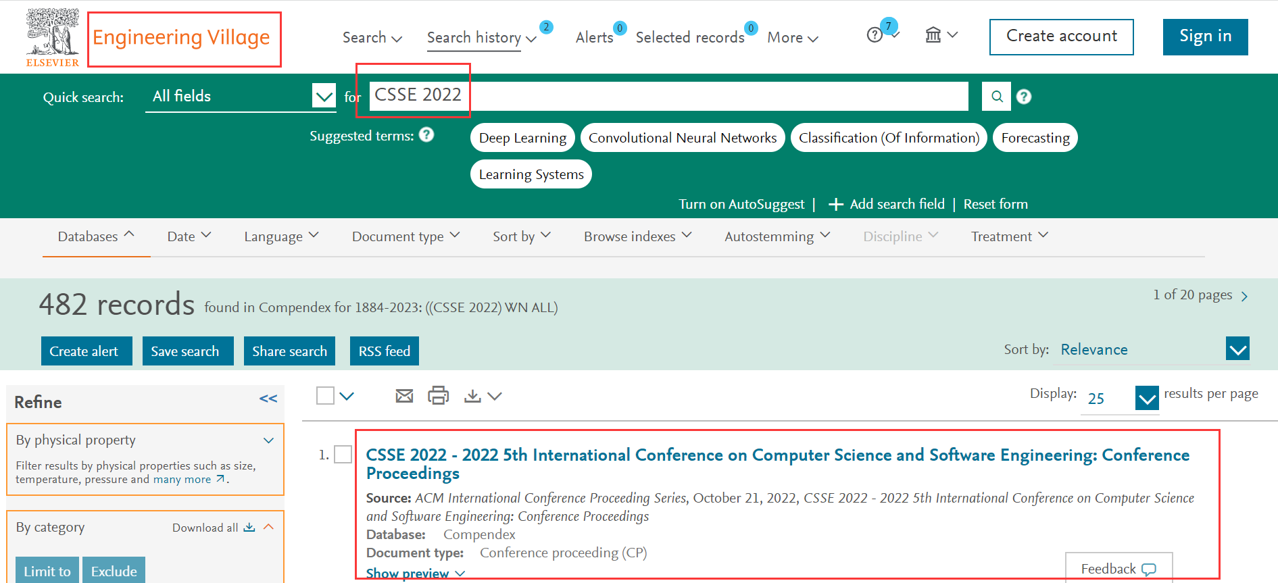Print selected records icon
This screenshot has width=1278, height=583.
click(438, 395)
